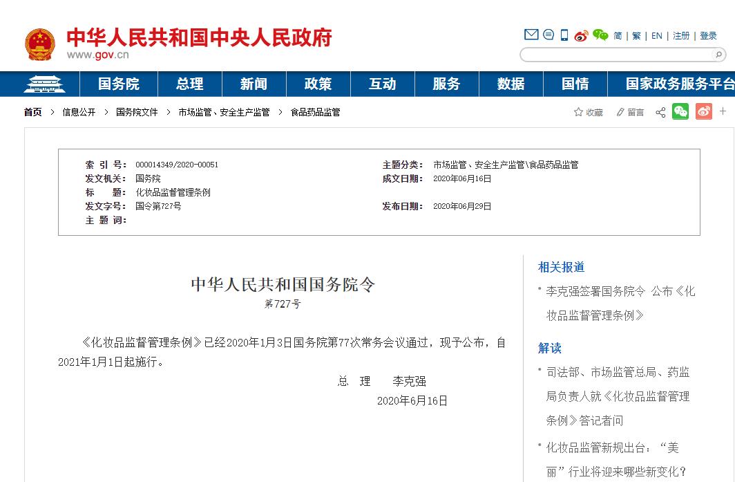This screenshot has height=482, width=735.
Task: Share the article to WeChat
Action: point(680,111)
